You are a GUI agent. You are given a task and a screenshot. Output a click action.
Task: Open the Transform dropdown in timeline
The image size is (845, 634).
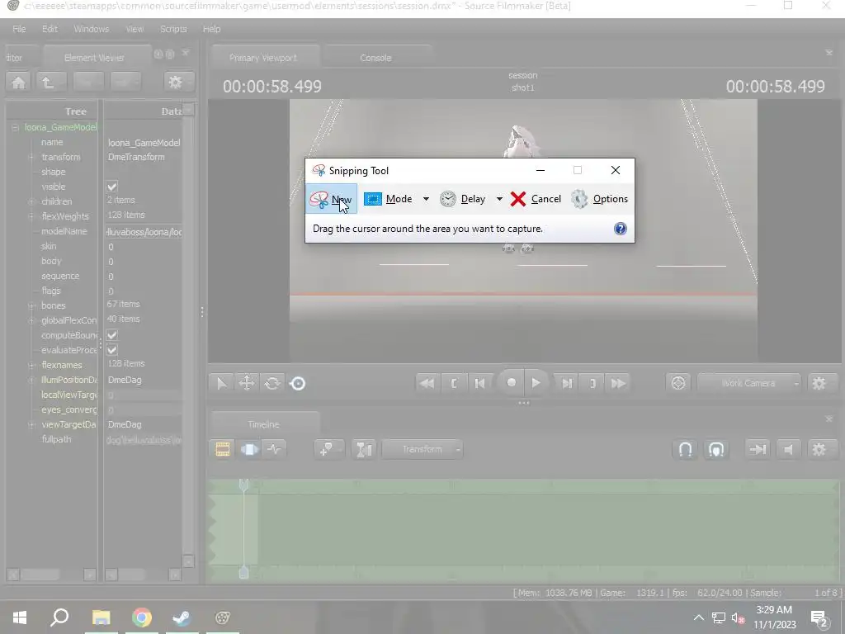click(x=422, y=449)
